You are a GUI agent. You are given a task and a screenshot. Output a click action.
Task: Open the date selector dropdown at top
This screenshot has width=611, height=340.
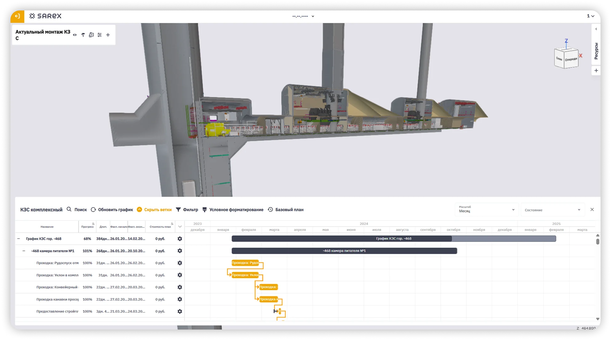pos(303,16)
